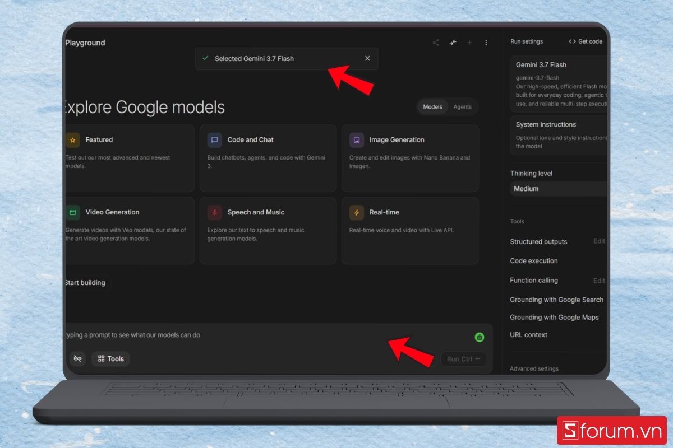This screenshot has height=448, width=673.
Task: Open the Tools menu button
Action: click(110, 358)
